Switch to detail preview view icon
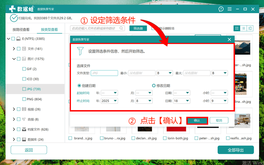The height and width of the screenshot is (165, 264). tap(250, 28)
